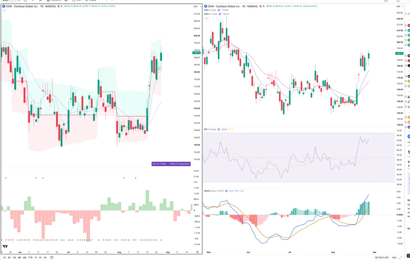Select the 3M time range
The width and height of the screenshot is (410, 260).
(19, 257)
